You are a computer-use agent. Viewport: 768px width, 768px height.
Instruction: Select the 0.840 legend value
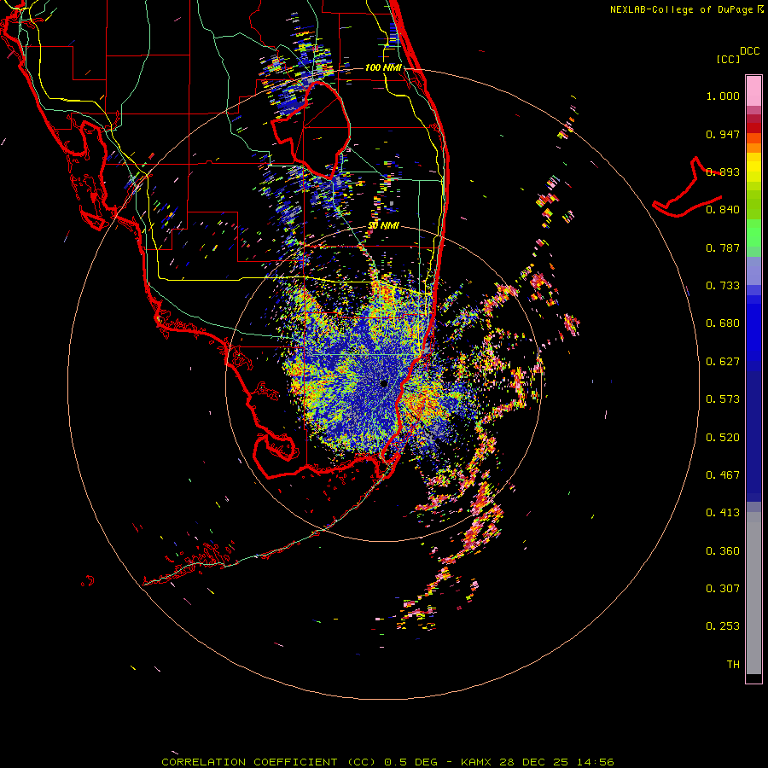pos(723,210)
